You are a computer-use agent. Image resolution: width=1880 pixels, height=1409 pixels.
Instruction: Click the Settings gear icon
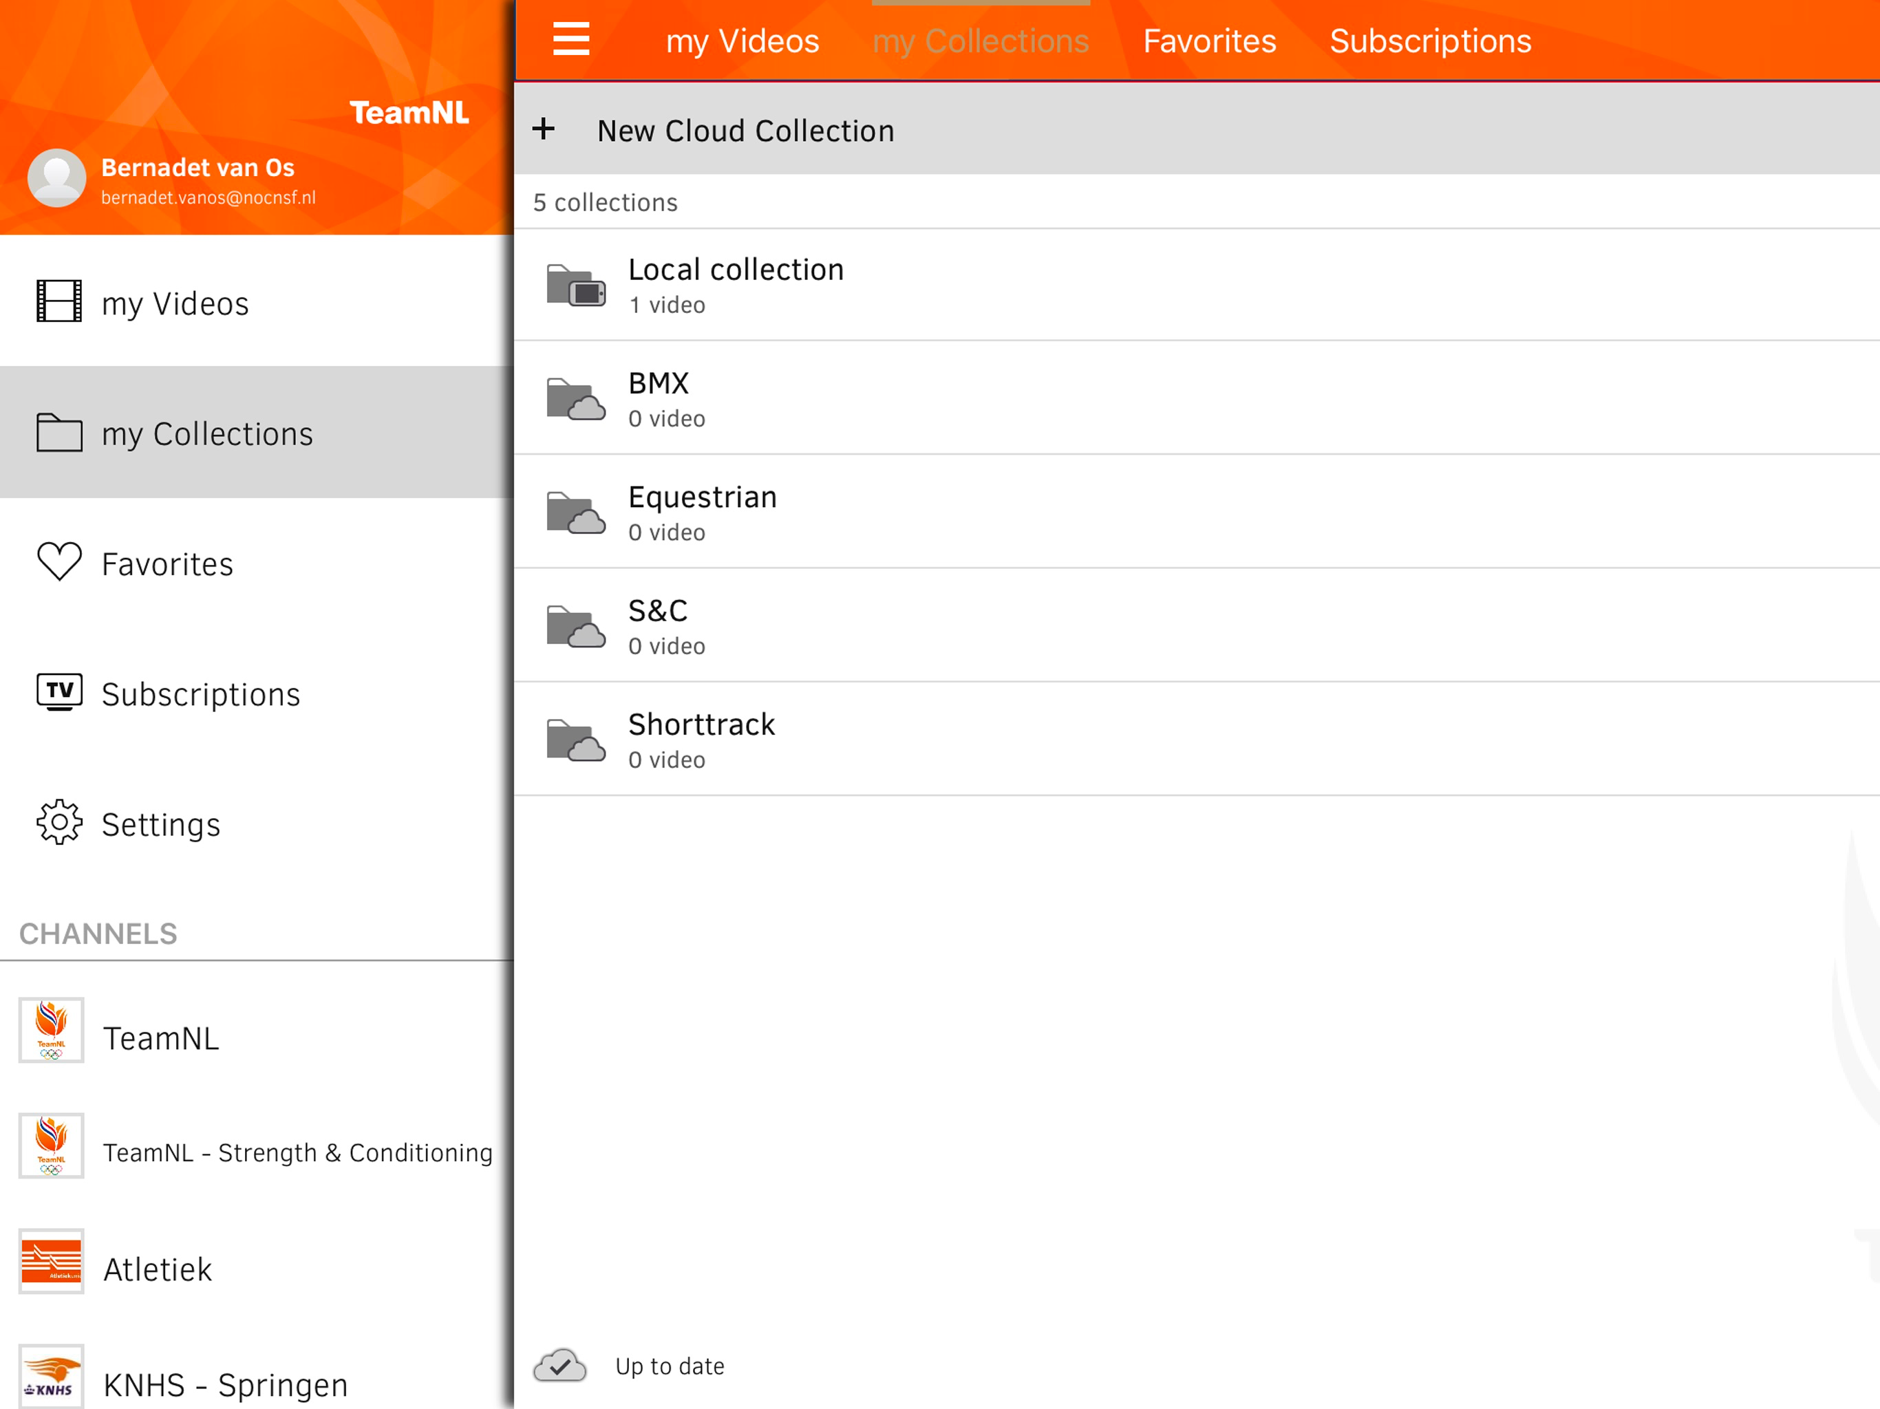point(59,821)
